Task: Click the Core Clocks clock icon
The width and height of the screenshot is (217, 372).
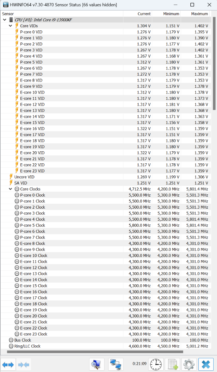Action: coord(17,189)
